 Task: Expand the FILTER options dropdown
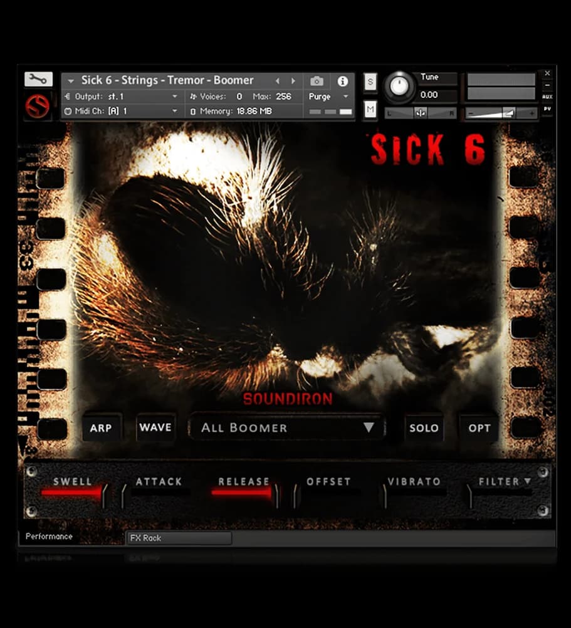click(x=528, y=481)
